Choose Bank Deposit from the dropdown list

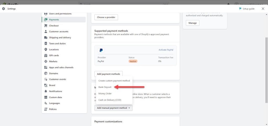tap(105, 87)
